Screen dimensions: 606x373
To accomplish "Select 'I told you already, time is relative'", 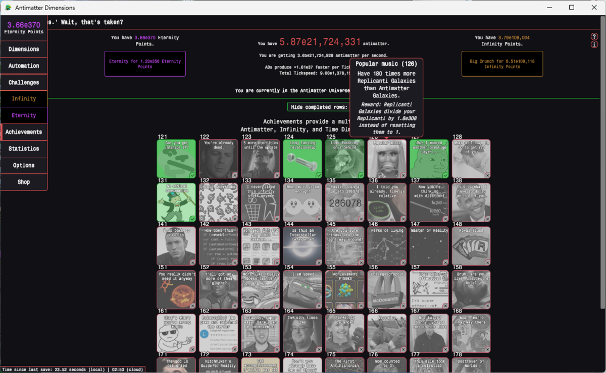I will pyautogui.click(x=387, y=203).
